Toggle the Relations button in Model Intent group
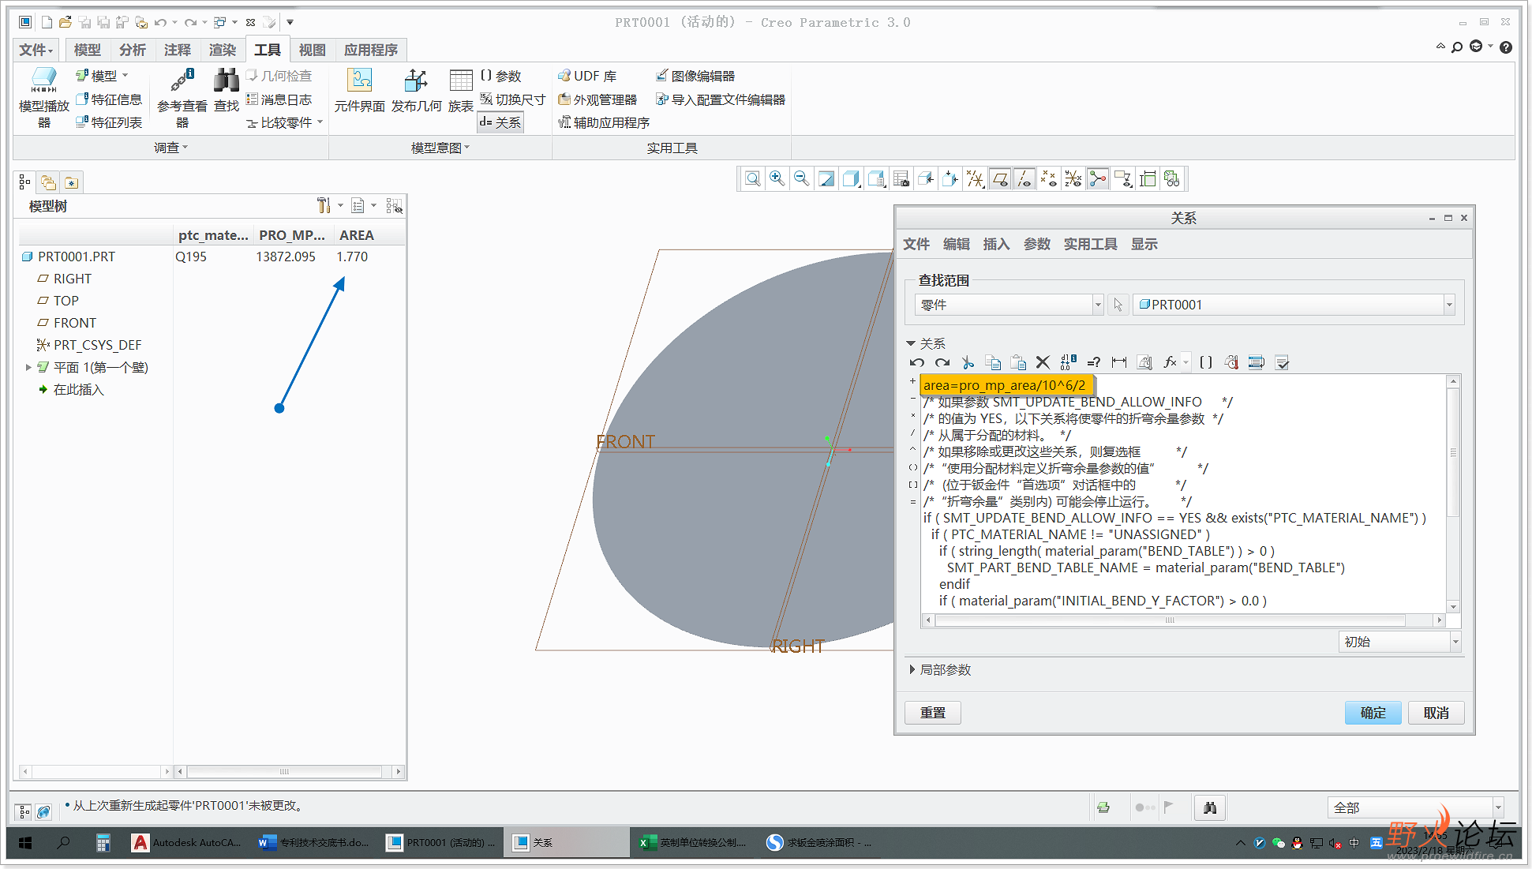This screenshot has height=869, width=1532. tap(500, 122)
